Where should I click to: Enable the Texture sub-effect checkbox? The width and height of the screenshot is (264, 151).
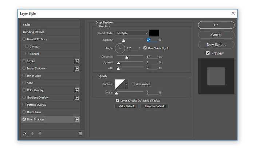tap(27, 53)
